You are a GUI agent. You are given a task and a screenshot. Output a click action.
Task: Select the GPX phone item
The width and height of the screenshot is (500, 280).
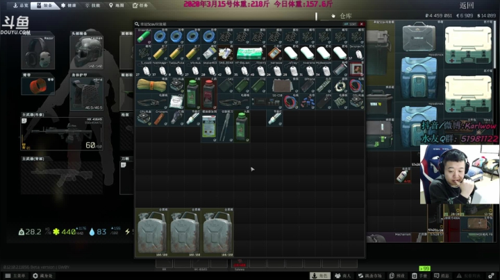(x=324, y=102)
